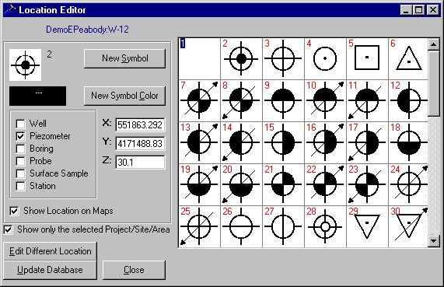Select symbol 15 right-half filled circle
The image size is (444, 287).
point(284,142)
